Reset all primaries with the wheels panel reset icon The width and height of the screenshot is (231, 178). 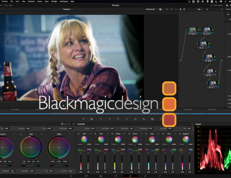(74, 124)
